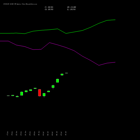Click the '30 Jun' date axis label
The width and height of the screenshot is (140, 140).
point(39,133)
